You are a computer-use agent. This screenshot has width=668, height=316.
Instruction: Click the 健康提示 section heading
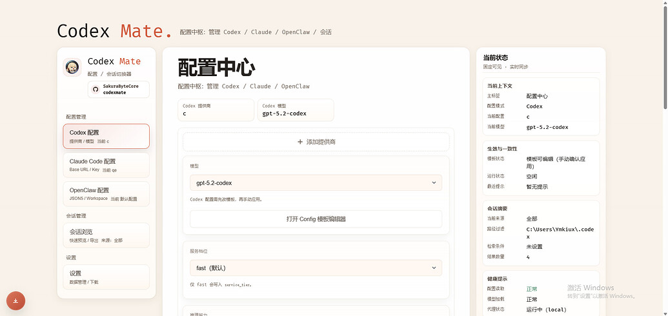(497, 279)
